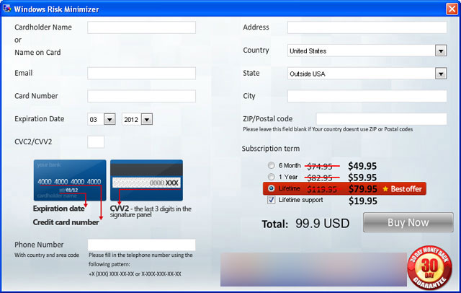Click the Buy Now button
This screenshot has height=293, width=461.
(x=408, y=222)
